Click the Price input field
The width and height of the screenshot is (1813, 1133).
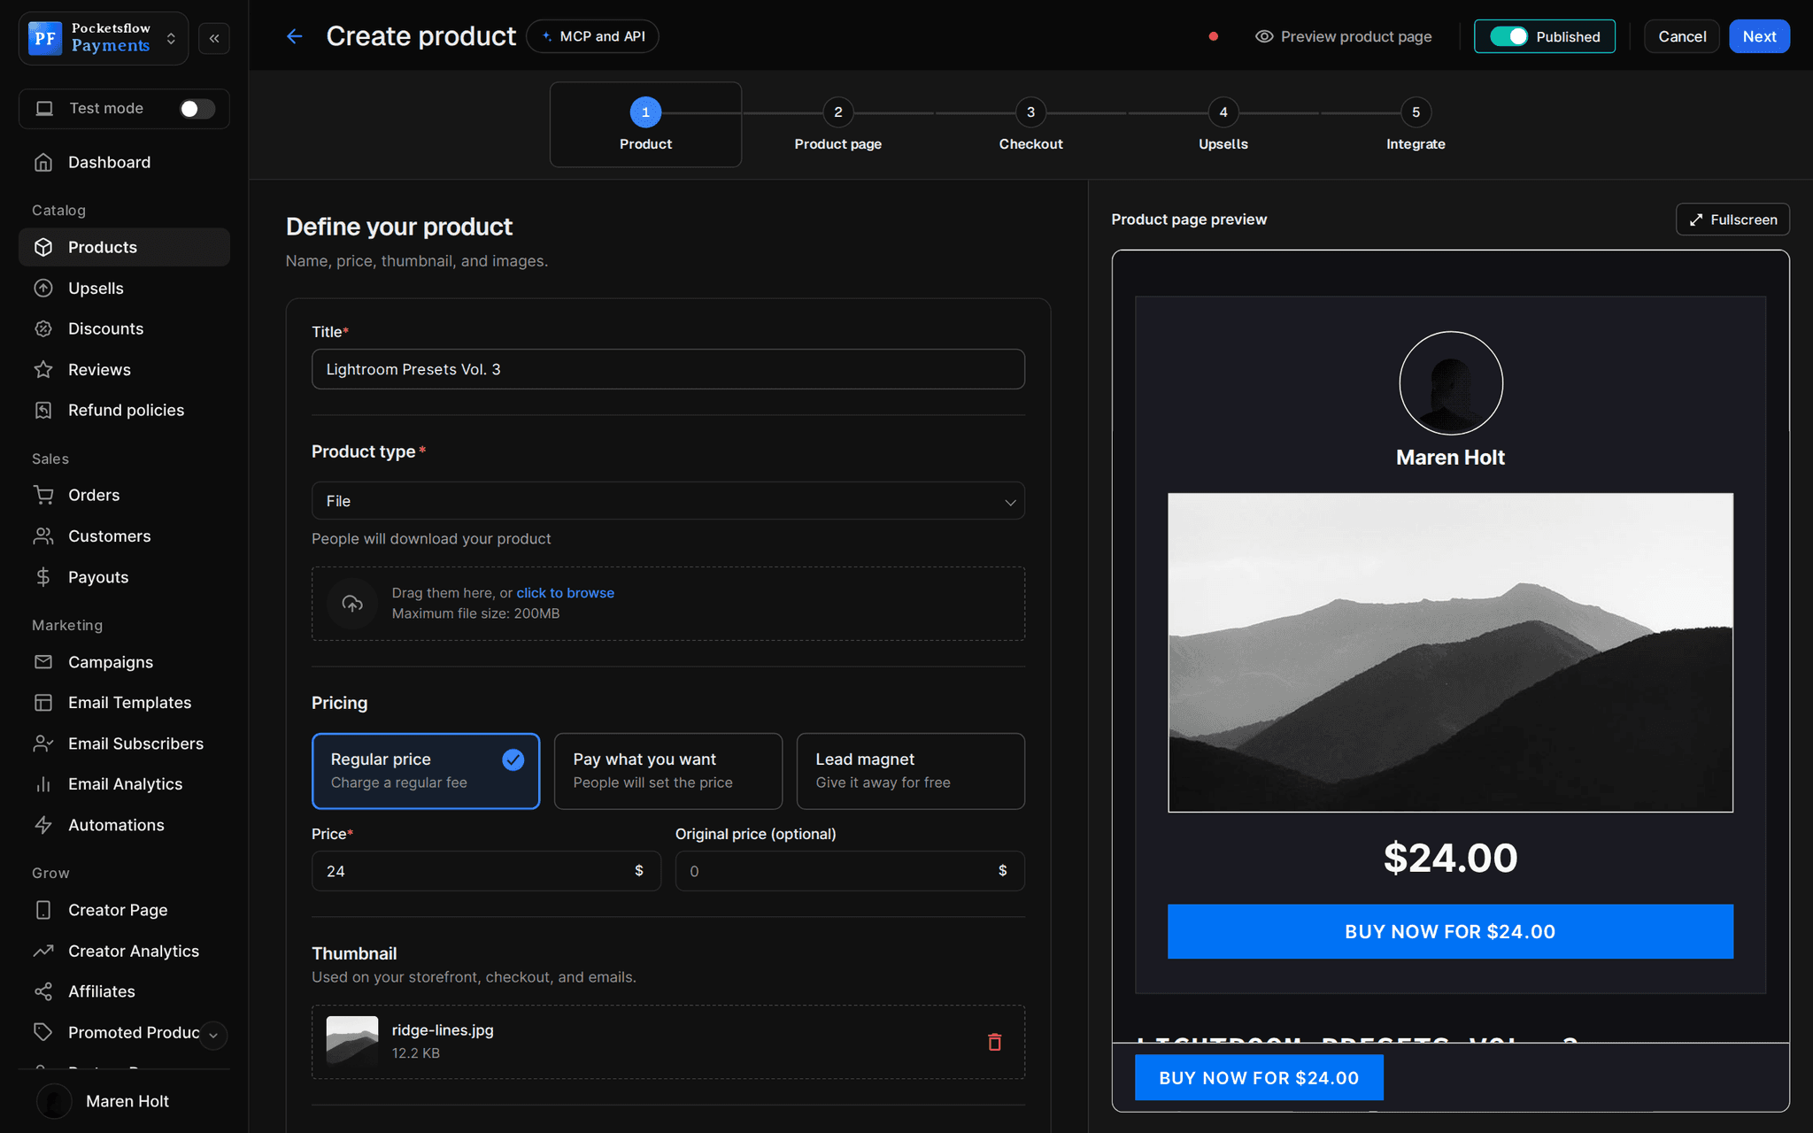click(486, 871)
